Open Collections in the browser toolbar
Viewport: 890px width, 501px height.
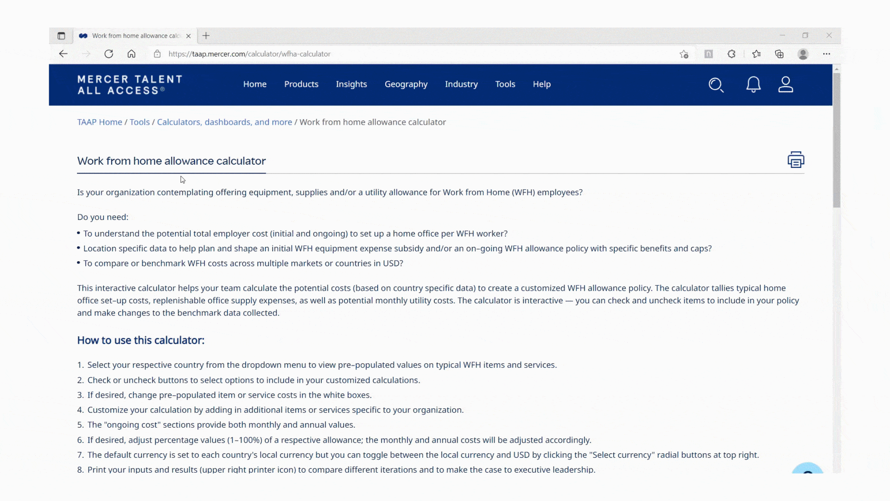[779, 54]
